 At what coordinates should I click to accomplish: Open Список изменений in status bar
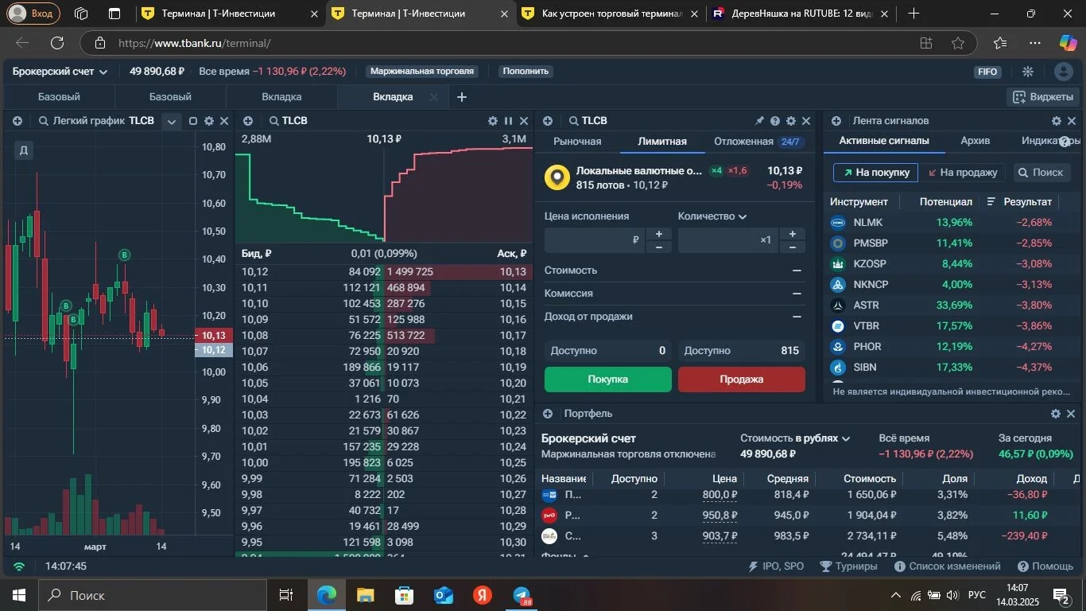point(947,566)
